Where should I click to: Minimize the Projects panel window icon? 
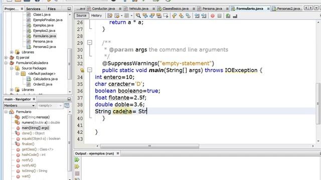(x=69, y=9)
